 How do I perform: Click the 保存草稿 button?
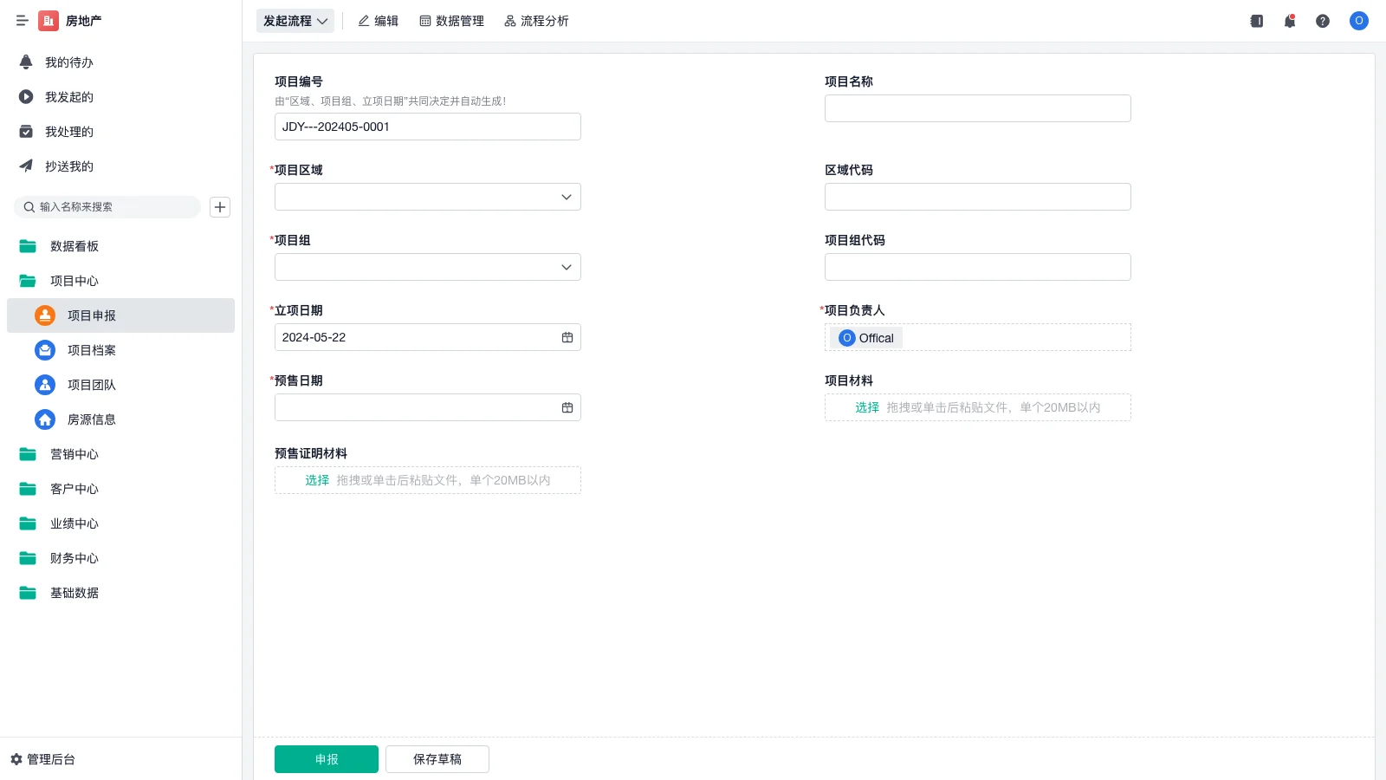point(437,759)
